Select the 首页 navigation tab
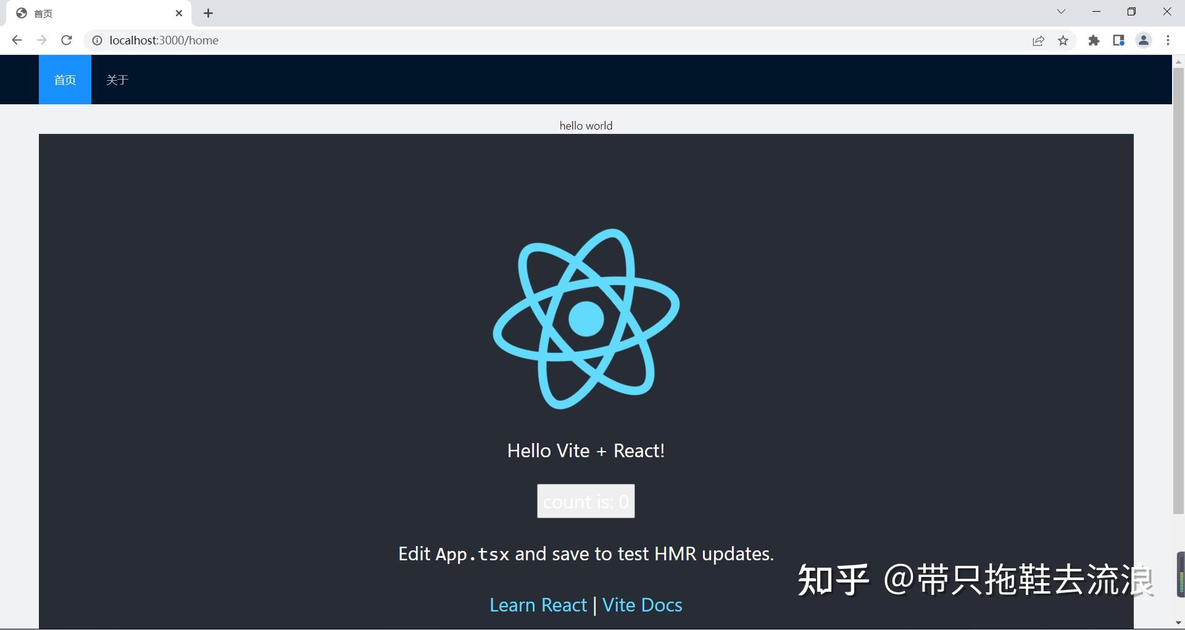Image resolution: width=1185 pixels, height=630 pixels. tap(64, 80)
